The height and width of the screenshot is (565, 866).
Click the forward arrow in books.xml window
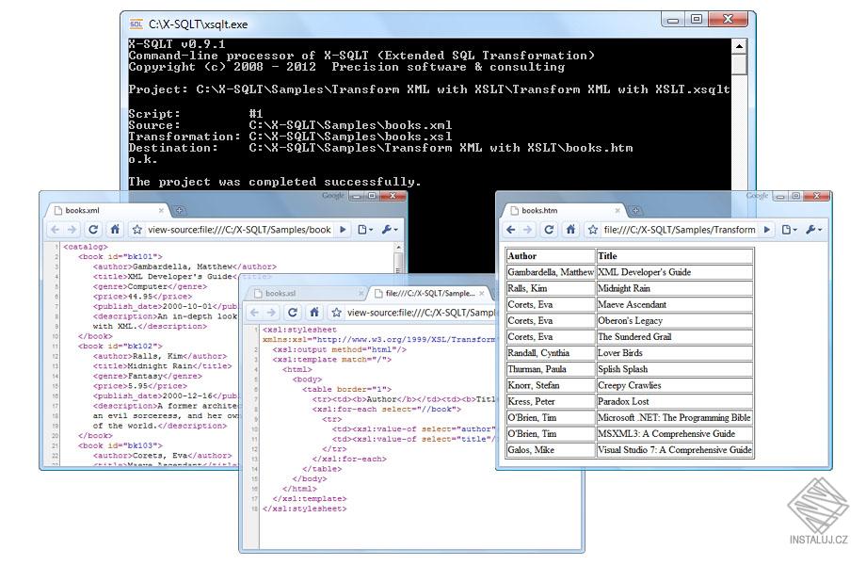72,230
